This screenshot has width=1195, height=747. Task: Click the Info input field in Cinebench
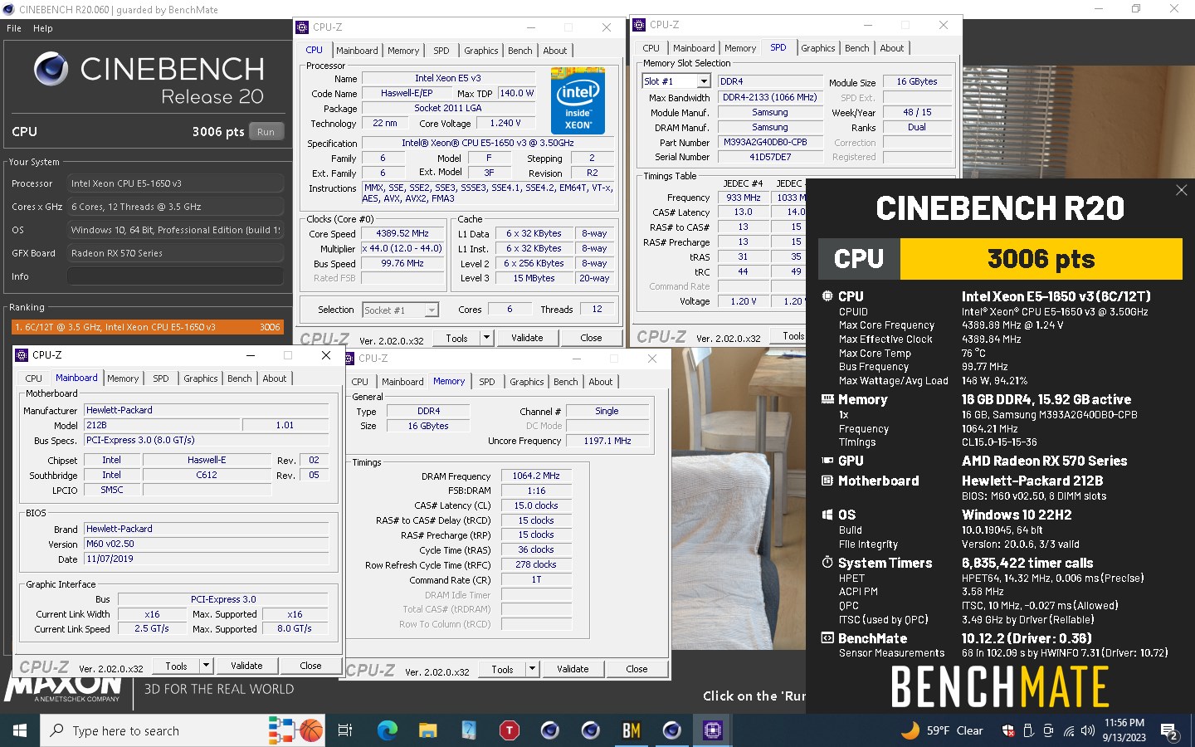click(x=175, y=276)
